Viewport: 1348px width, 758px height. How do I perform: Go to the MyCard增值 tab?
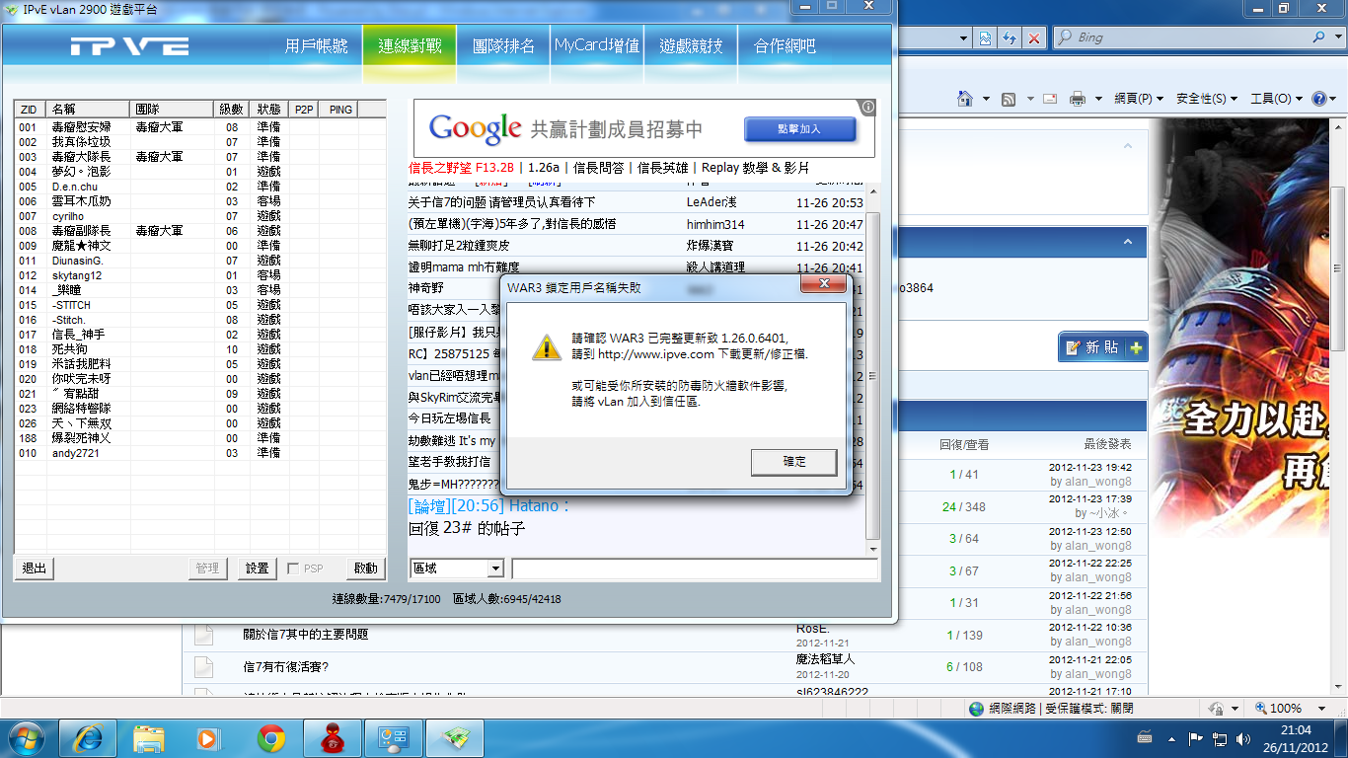[x=597, y=46]
